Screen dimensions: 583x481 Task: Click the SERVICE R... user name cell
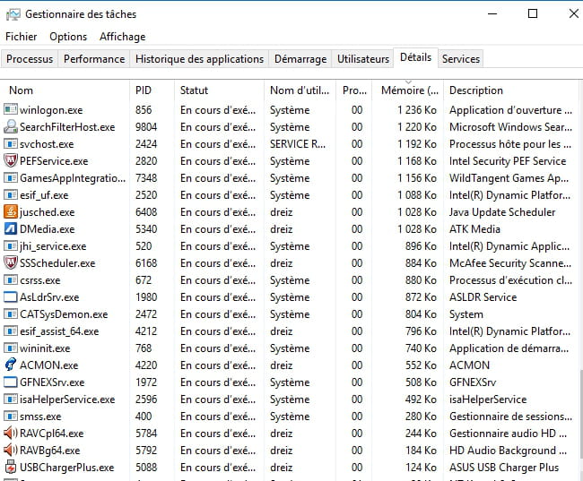(298, 143)
